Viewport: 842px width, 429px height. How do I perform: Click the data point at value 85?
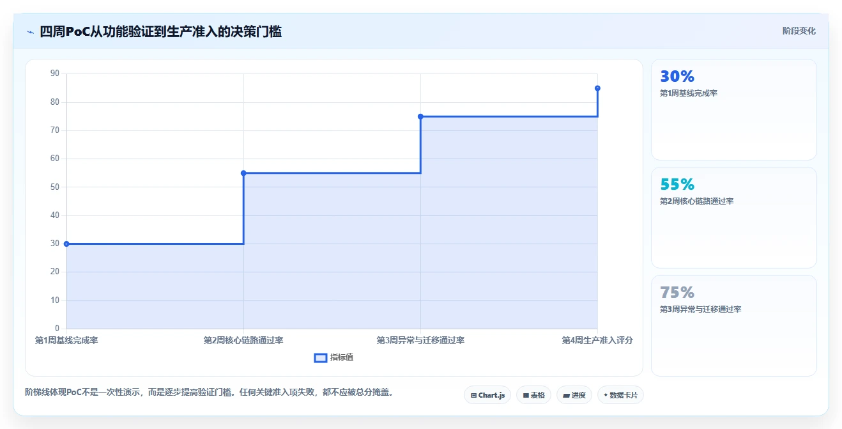click(x=597, y=88)
